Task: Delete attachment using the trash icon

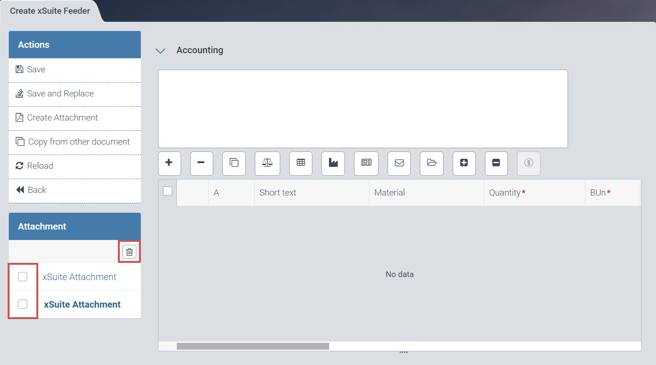Action: point(129,252)
